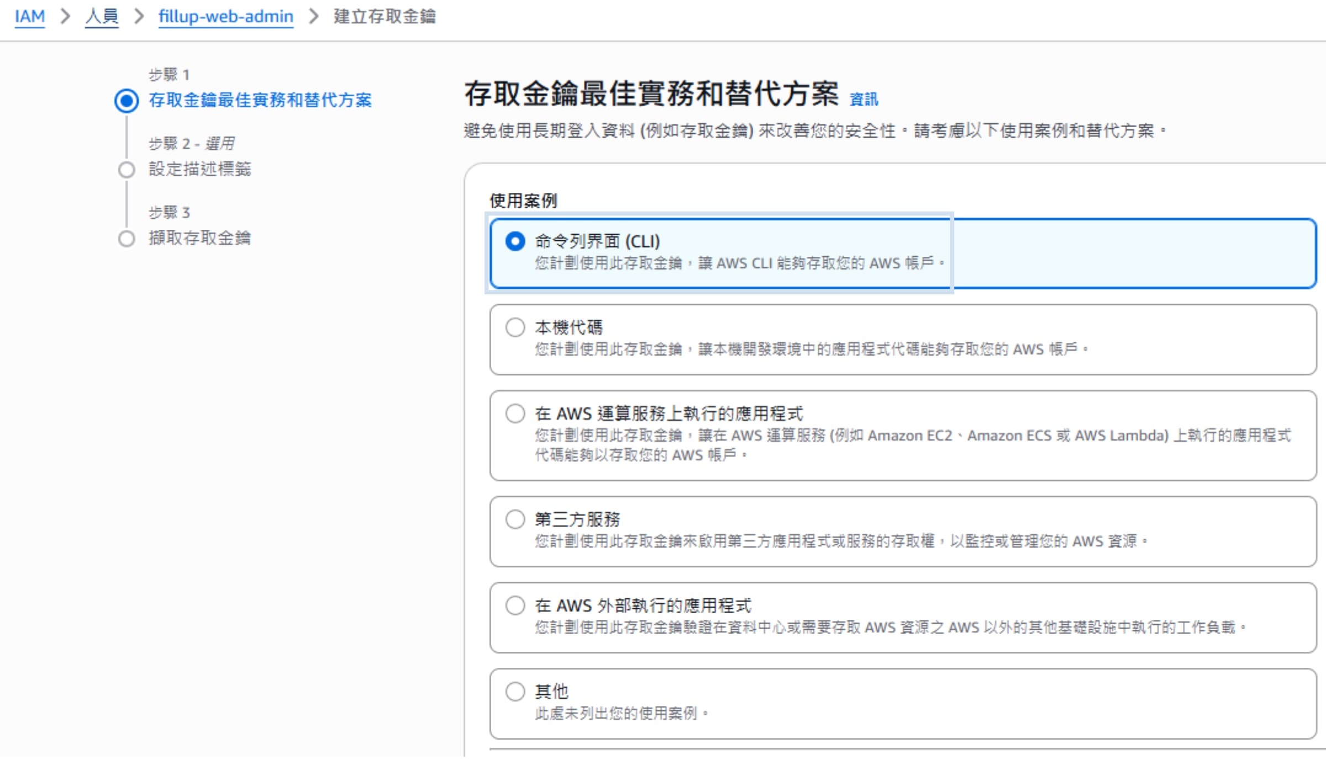This screenshot has height=759, width=1326.
Task: Select 在 AWS 外部執行的應用程式 option
Action: 515,605
